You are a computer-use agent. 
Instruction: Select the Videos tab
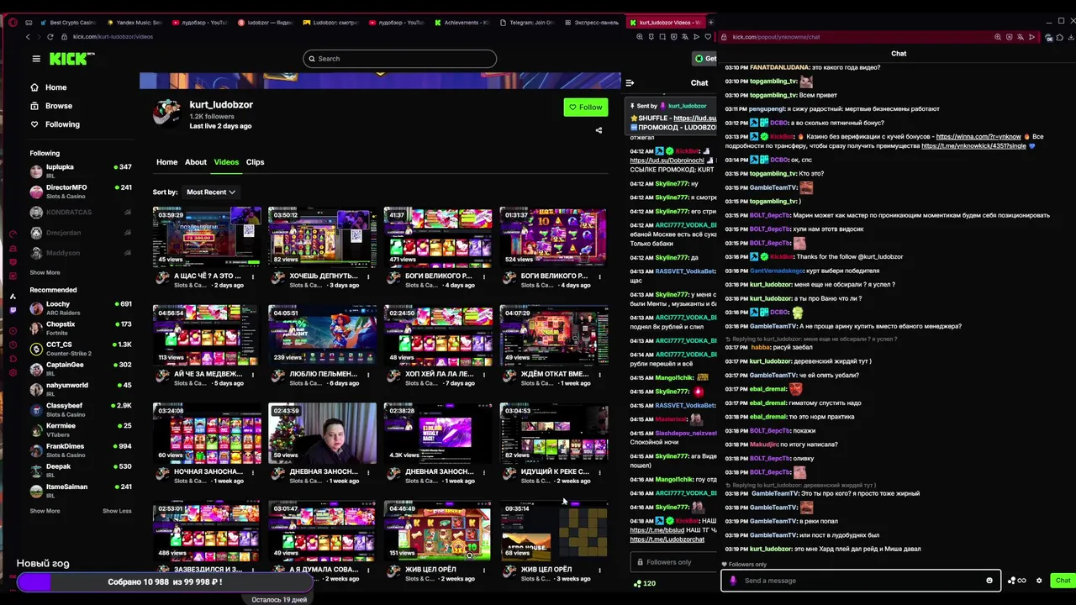[226, 162]
